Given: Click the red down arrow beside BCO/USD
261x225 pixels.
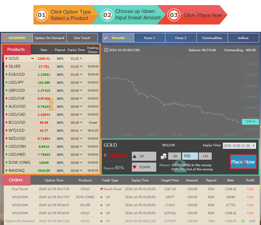Looking at the screenshot, I should pyautogui.click(x=6, y=122).
